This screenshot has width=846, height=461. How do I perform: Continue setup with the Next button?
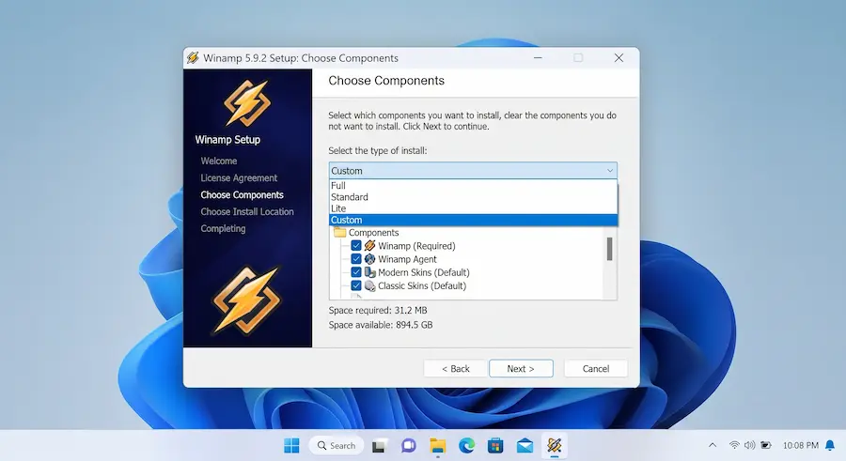coord(521,368)
